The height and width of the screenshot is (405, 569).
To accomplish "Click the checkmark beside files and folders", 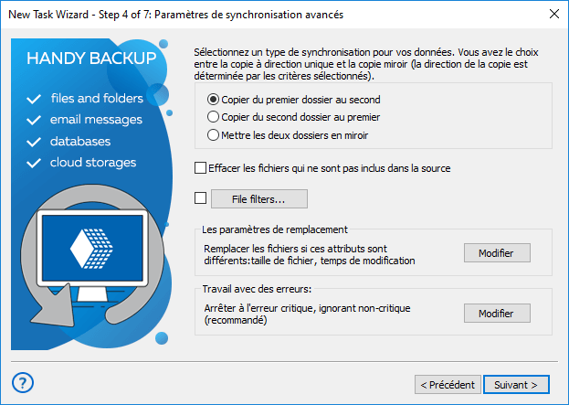I will click(35, 99).
